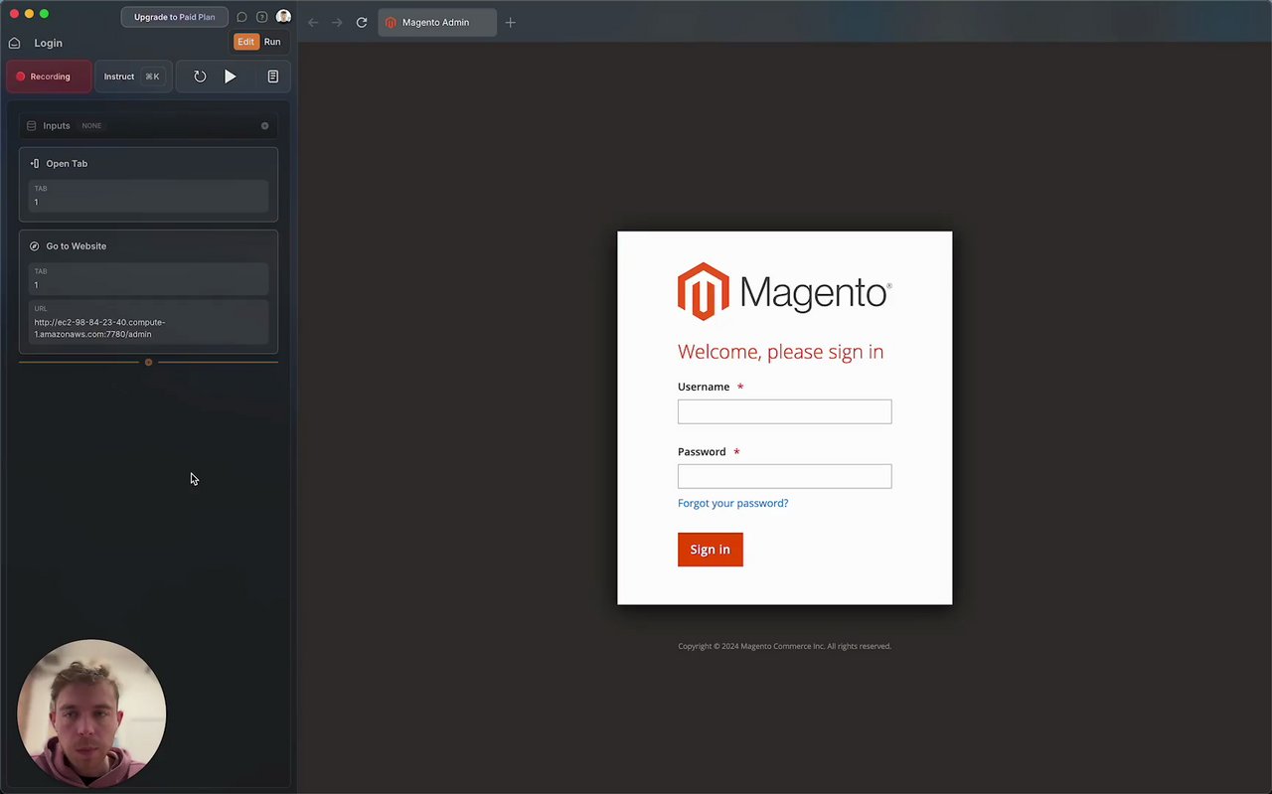
Task: Select the Open Tab step title
Action: point(67,163)
